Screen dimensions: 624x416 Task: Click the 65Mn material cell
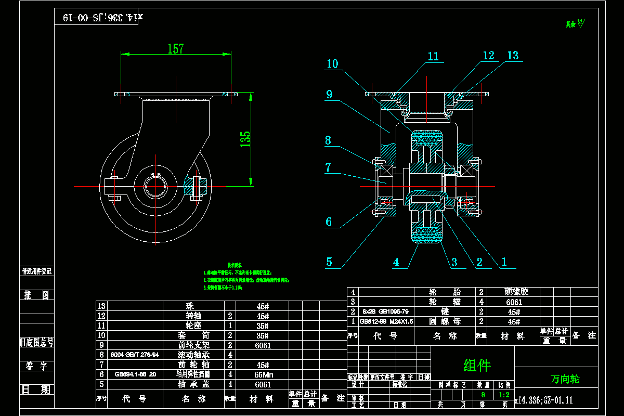263,374
